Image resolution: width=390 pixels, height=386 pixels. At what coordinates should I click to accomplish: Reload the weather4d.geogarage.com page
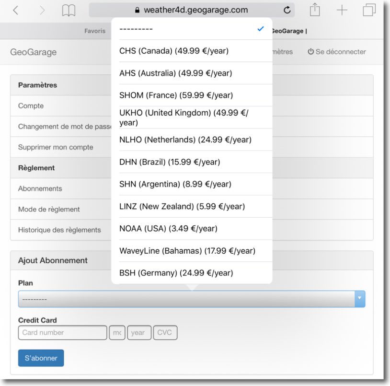[287, 10]
